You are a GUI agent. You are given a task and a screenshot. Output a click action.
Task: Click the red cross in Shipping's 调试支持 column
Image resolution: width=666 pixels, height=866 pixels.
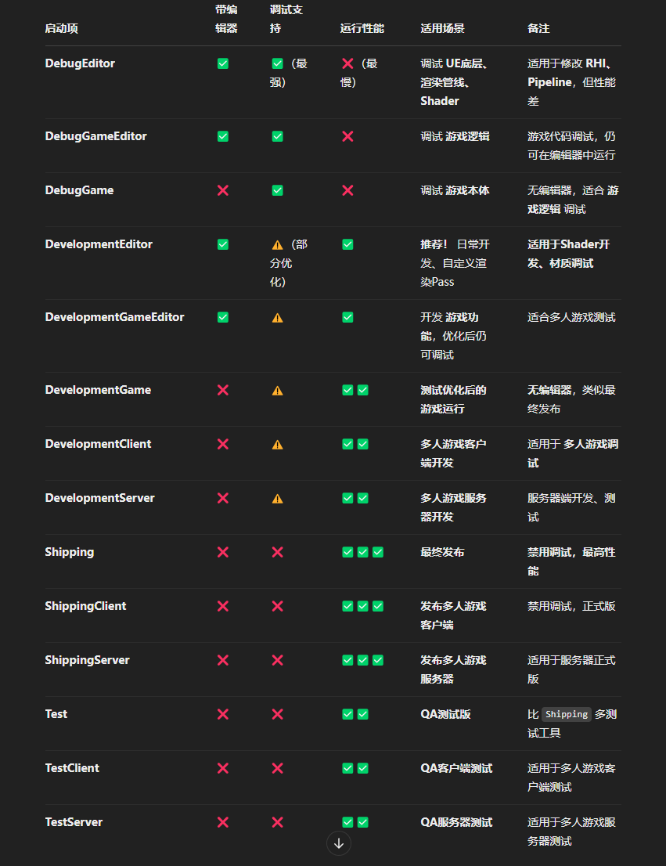pyautogui.click(x=277, y=552)
